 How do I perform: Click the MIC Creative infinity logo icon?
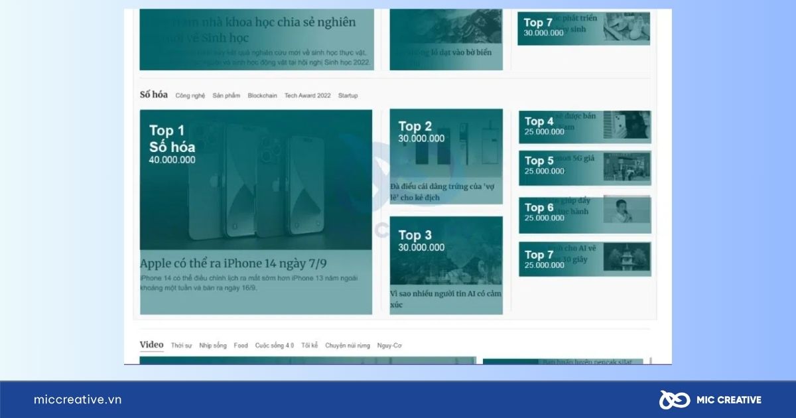point(675,399)
